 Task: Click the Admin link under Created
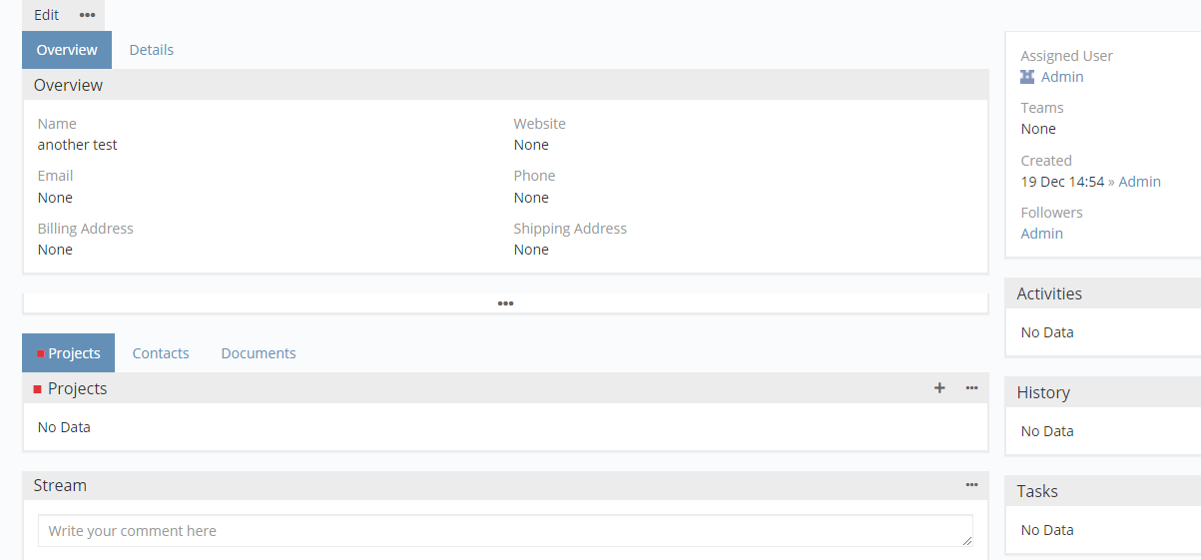(x=1140, y=182)
